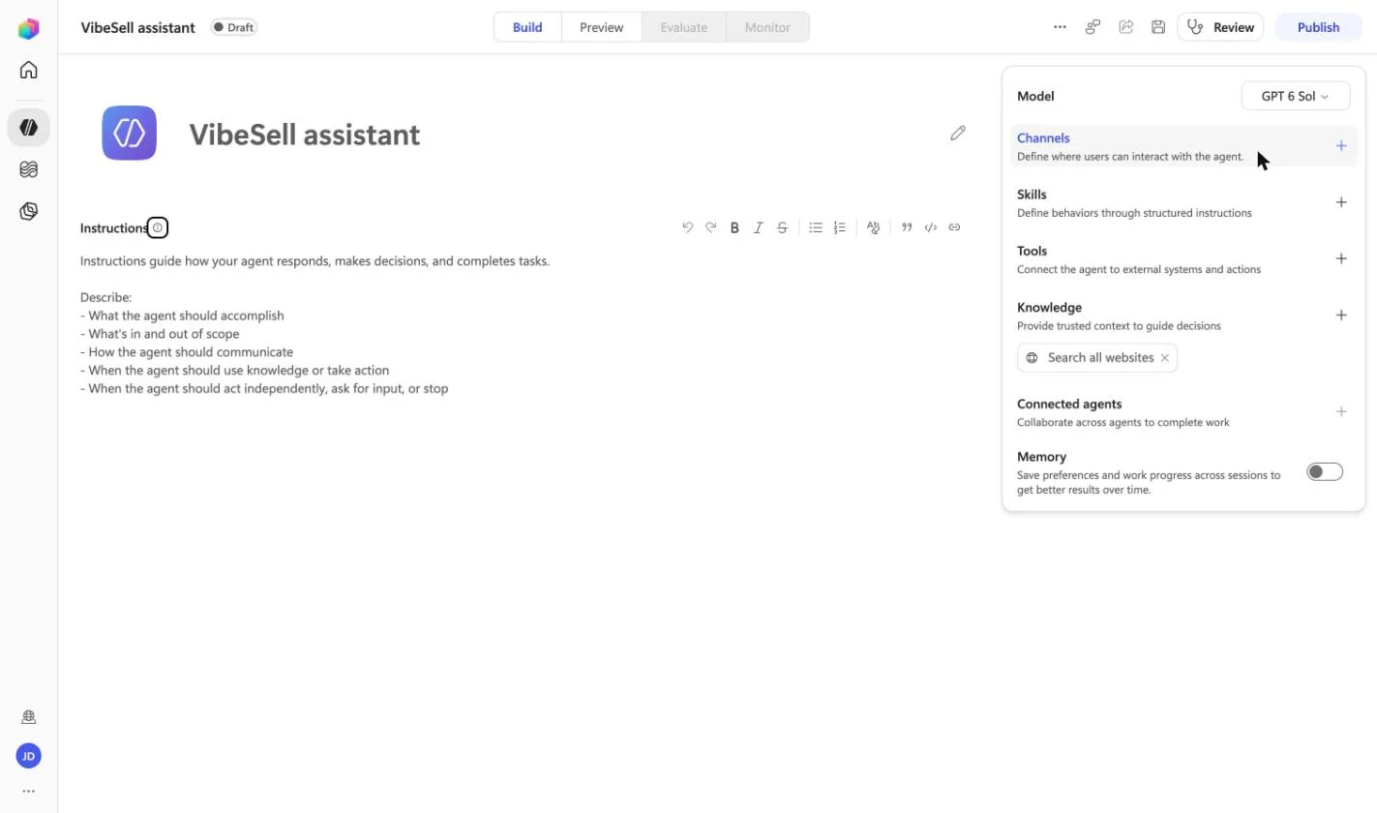
Task: Add a tool with the plus icon
Action: tap(1341, 258)
